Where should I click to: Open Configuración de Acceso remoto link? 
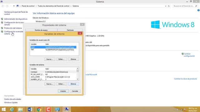pos(14,24)
